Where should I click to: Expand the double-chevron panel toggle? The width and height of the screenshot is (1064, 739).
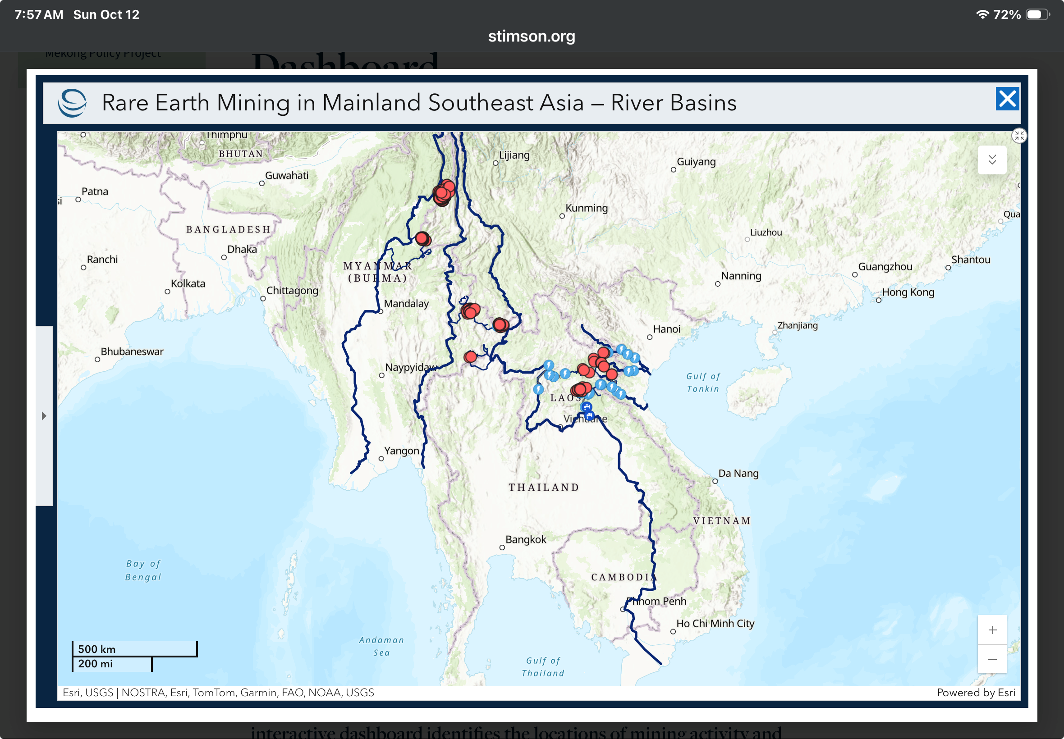pyautogui.click(x=992, y=160)
